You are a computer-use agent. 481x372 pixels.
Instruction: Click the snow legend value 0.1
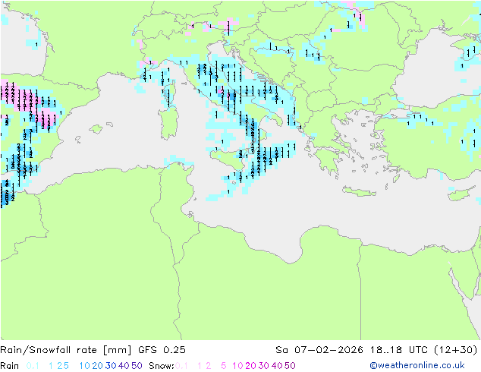(x=181, y=366)
